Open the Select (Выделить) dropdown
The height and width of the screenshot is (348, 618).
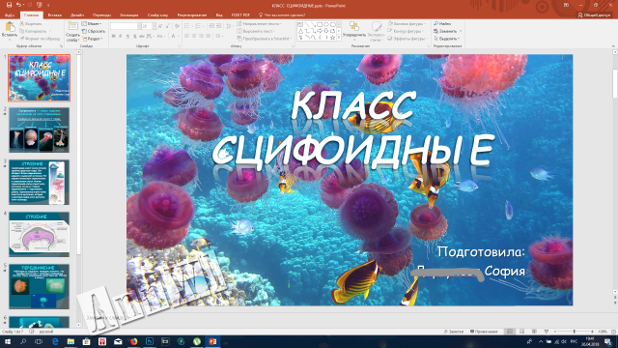[446, 39]
